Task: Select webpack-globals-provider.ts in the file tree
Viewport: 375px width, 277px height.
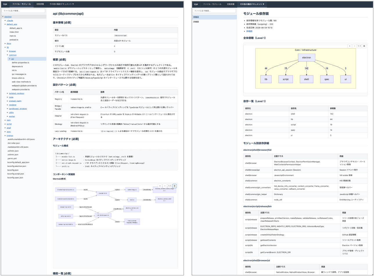Action: (x=24, y=86)
